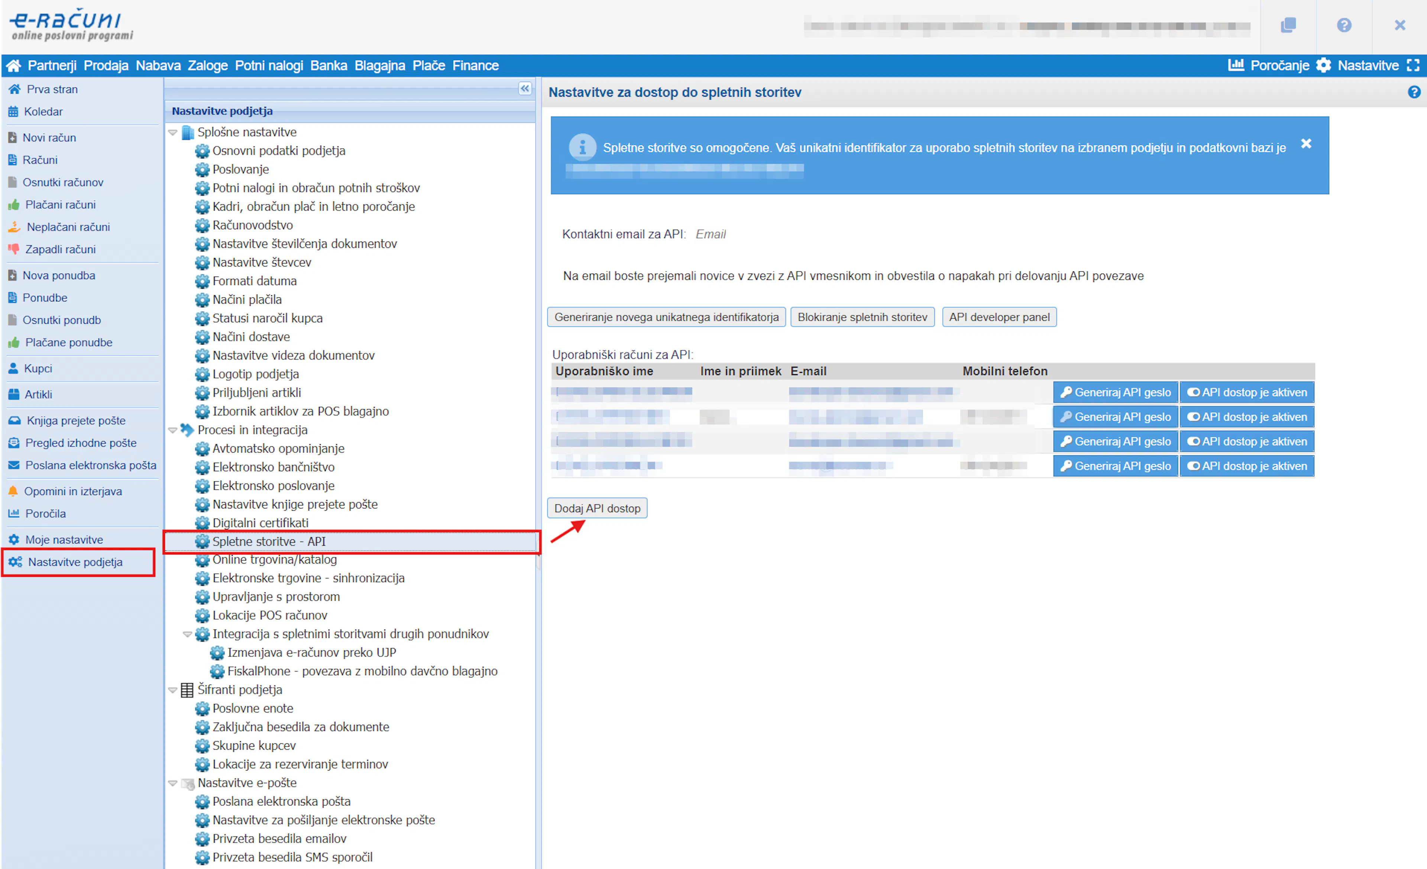Image resolution: width=1427 pixels, height=869 pixels.
Task: Click the fullscreen expand icon
Action: pos(1413,65)
